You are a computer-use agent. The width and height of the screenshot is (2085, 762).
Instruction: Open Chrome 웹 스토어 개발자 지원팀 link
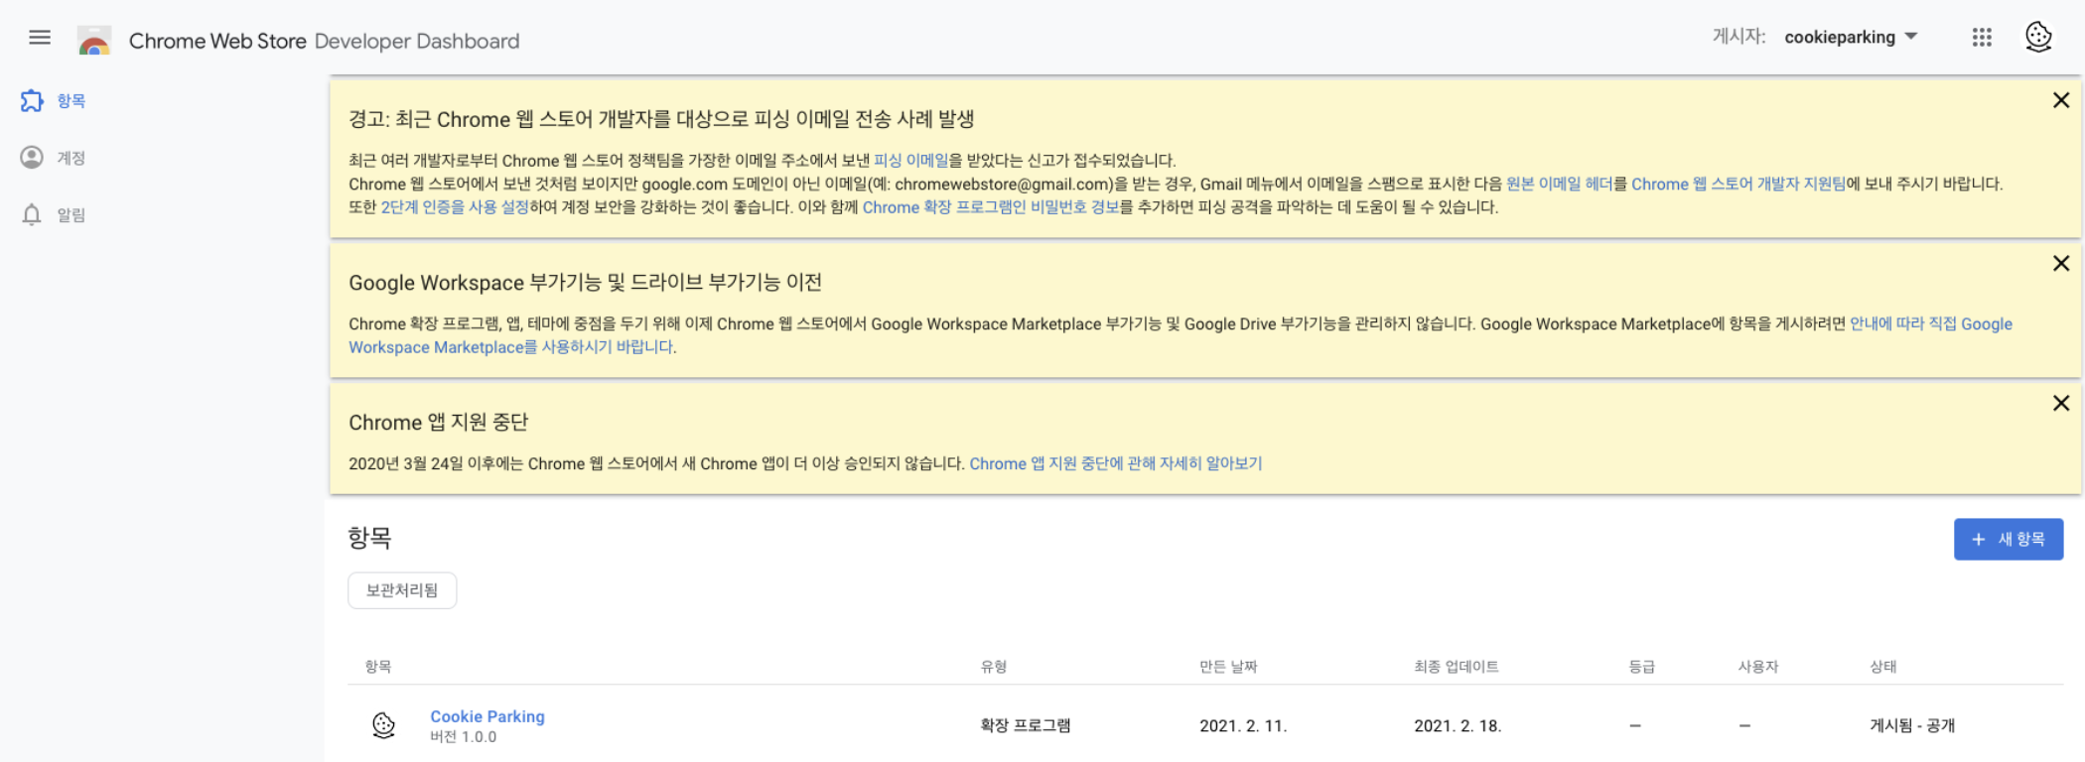tap(1738, 184)
